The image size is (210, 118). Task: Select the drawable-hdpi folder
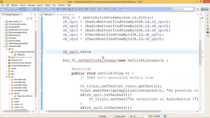pyautogui.click(x=20, y=79)
